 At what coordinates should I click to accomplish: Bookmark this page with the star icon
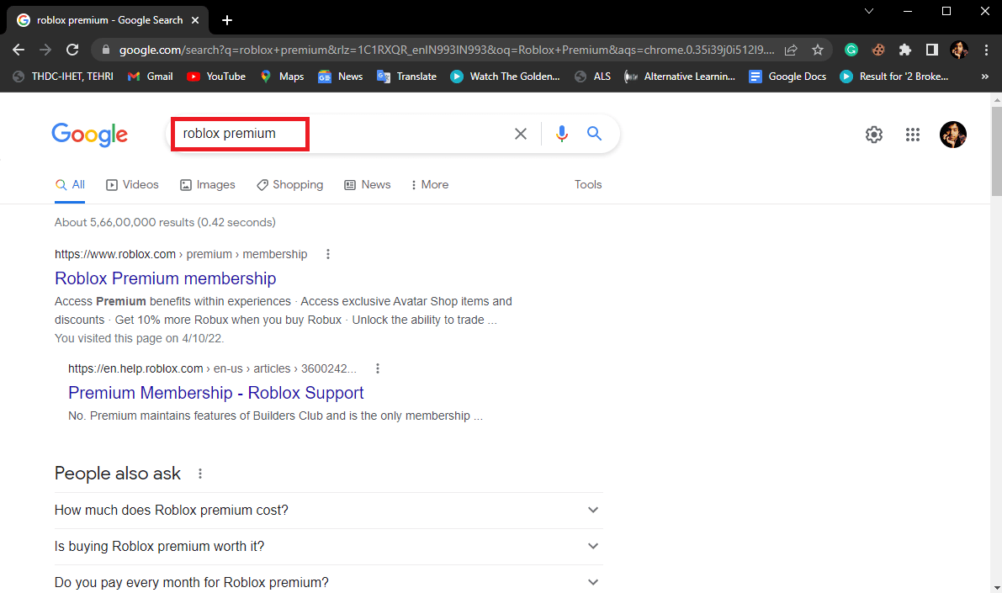(x=817, y=50)
